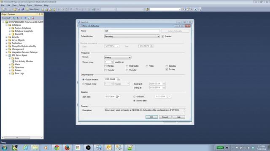This screenshot has height=151, width=270.
Task: Open Outlook from taskbar
Action: (x=109, y=148)
